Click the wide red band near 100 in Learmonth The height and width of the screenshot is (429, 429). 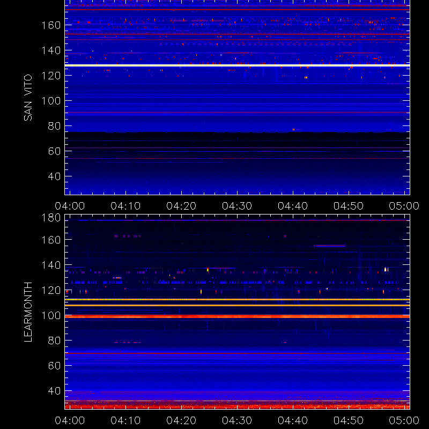[237, 316]
